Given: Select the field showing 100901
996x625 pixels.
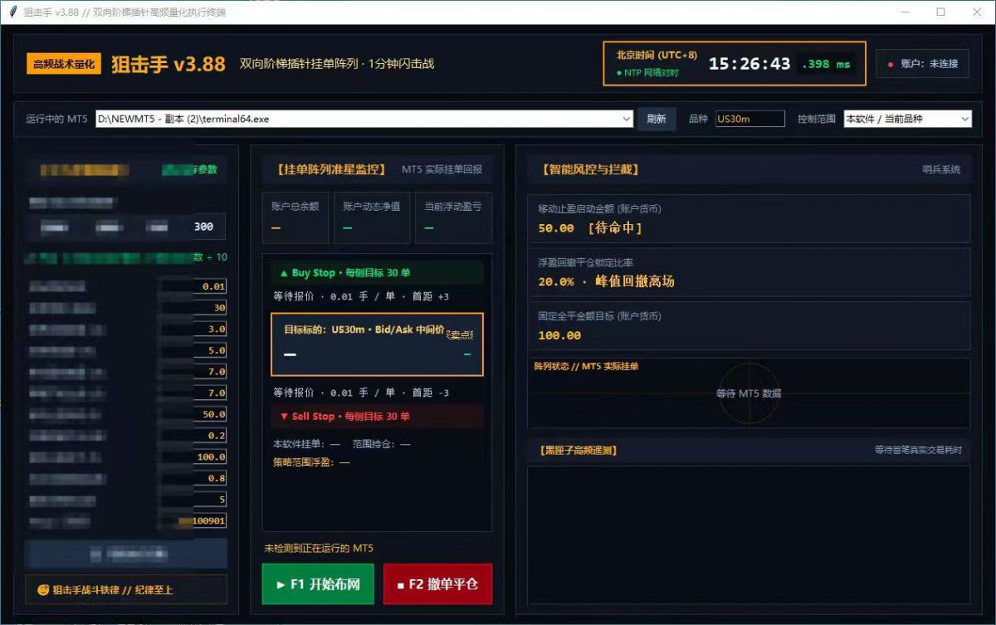Looking at the screenshot, I should pos(208,521).
